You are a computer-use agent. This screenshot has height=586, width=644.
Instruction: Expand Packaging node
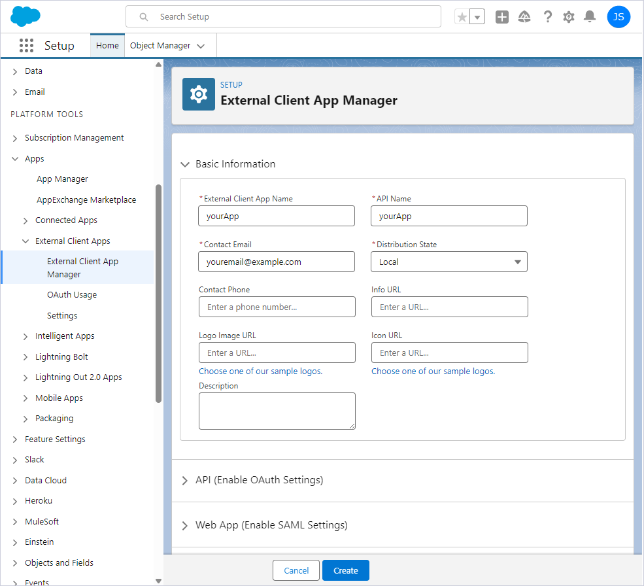25,419
